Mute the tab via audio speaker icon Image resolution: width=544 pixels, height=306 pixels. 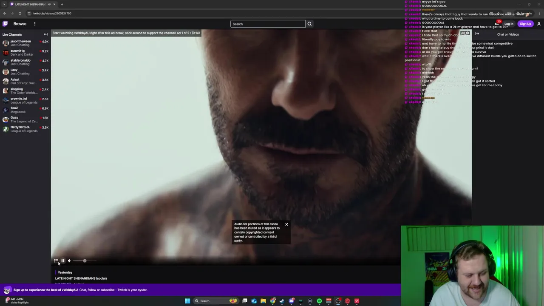49,4
